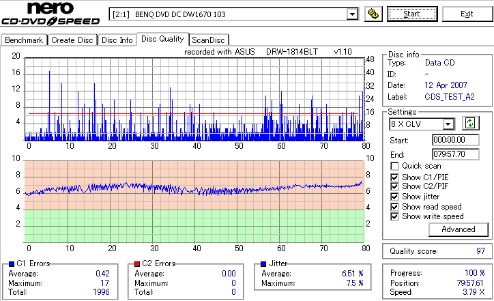Click the Data CD type text
Viewport: 494px width, 301px height.
[440, 63]
